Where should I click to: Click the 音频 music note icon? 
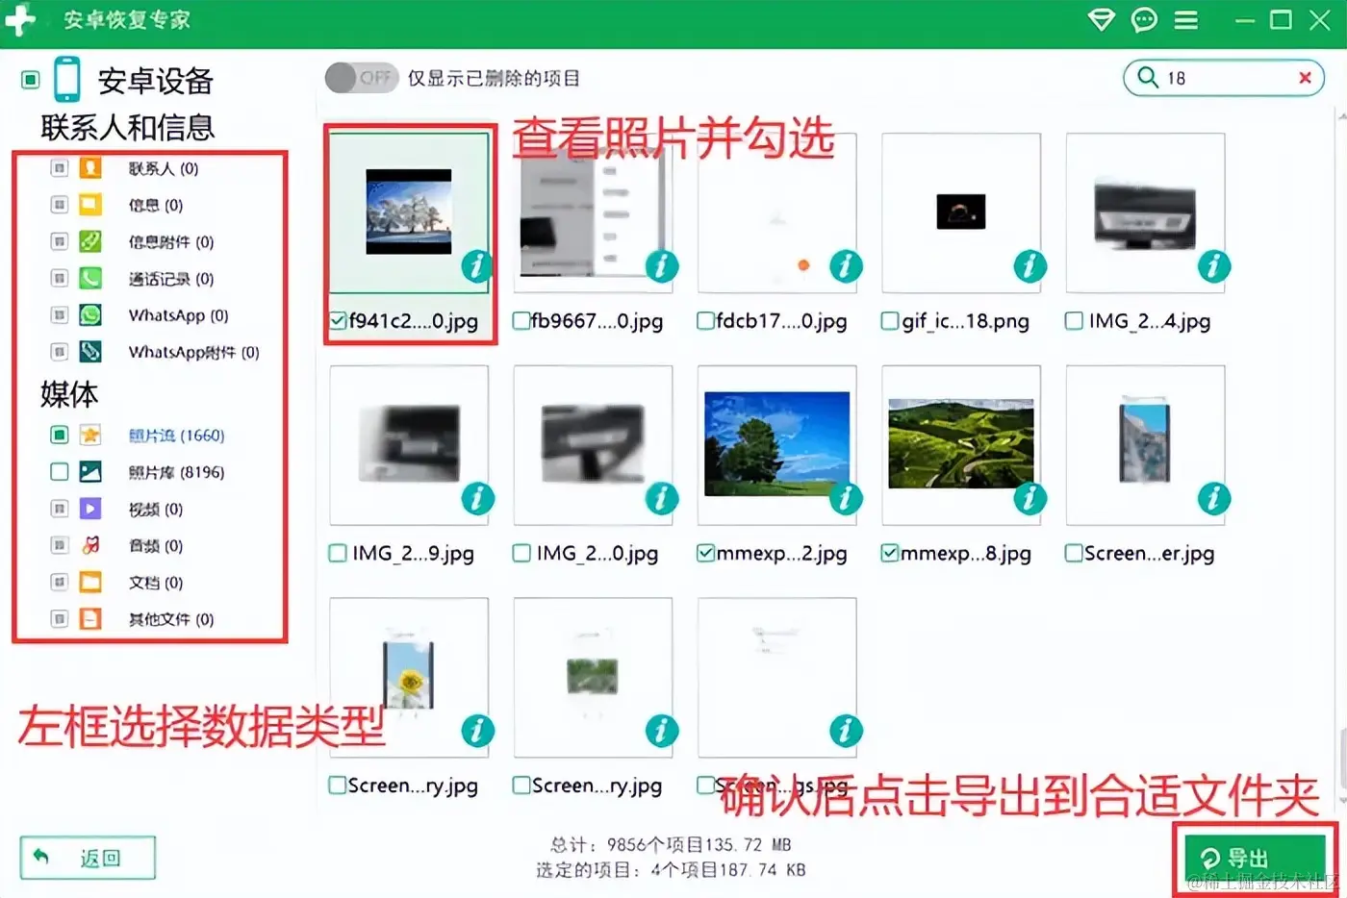pyautogui.click(x=90, y=545)
